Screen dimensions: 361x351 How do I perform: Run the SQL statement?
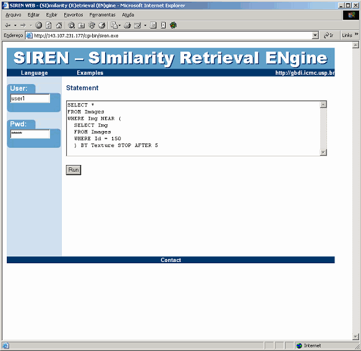pyautogui.click(x=74, y=170)
